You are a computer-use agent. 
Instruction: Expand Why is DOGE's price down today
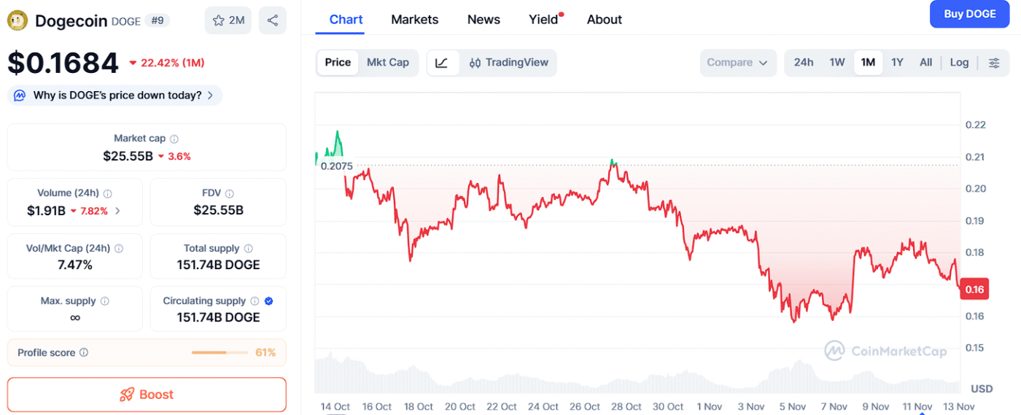[x=115, y=96]
